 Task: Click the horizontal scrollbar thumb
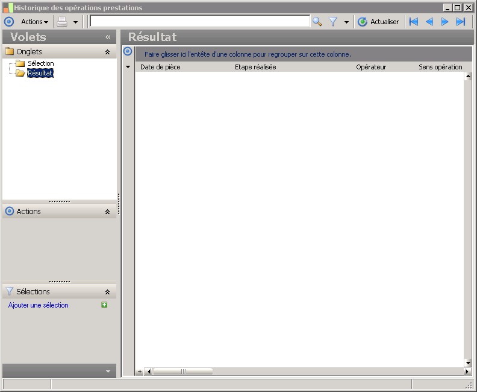click(x=183, y=371)
